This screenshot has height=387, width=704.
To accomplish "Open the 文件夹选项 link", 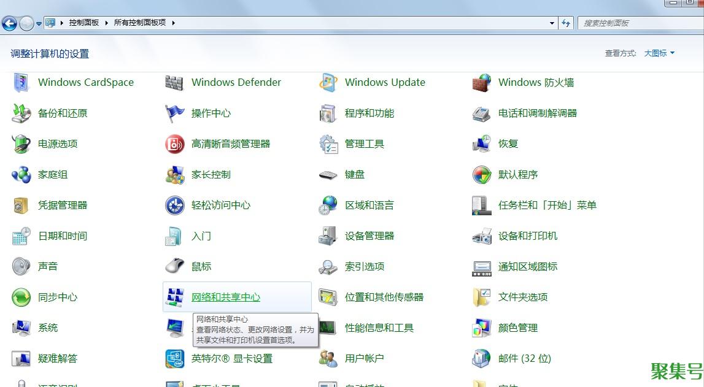I will tap(522, 297).
